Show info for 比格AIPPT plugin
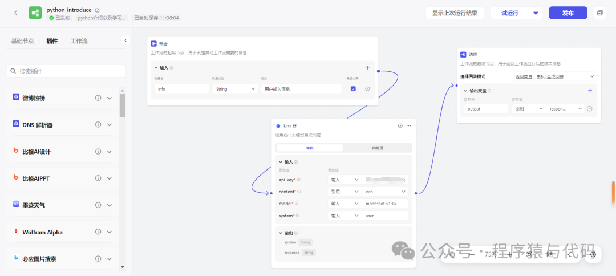 (98, 178)
